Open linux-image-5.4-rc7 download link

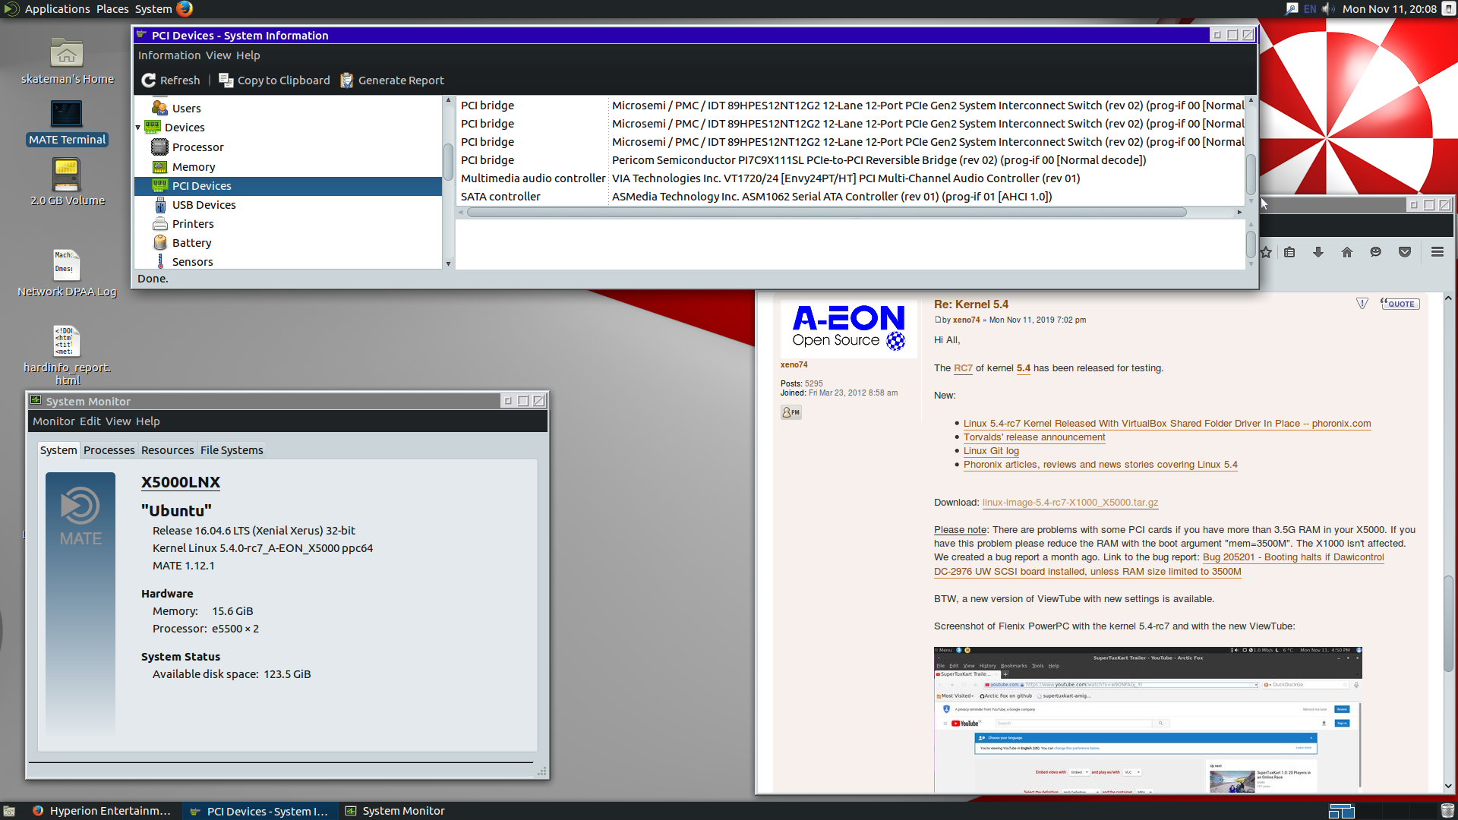(1070, 503)
